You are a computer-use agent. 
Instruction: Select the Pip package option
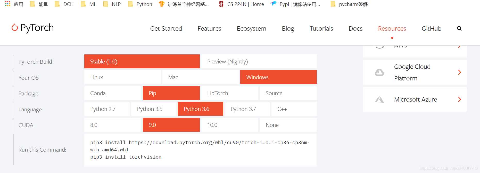171,93
